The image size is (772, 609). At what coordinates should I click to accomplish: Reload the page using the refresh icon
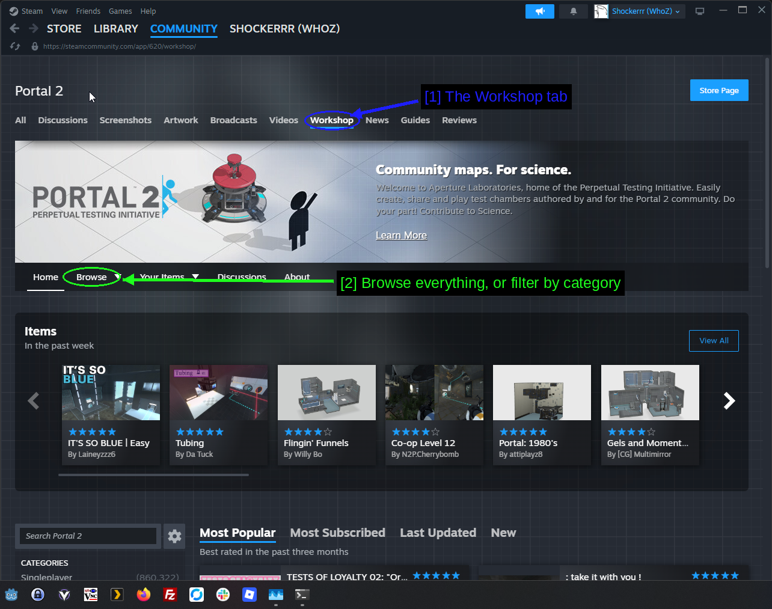pyautogui.click(x=15, y=46)
